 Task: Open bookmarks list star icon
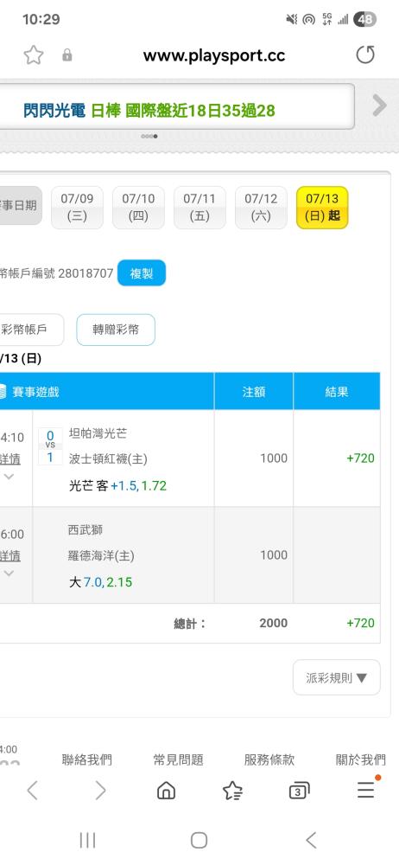pyautogui.click(x=232, y=791)
